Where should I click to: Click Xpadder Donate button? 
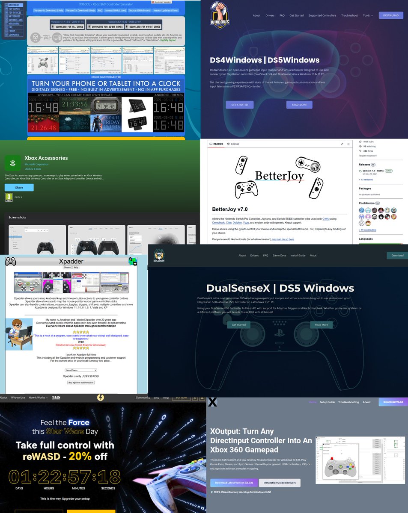pyautogui.click(x=67, y=268)
